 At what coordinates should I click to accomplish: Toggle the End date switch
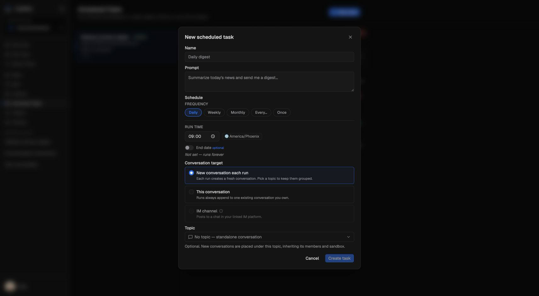189,148
